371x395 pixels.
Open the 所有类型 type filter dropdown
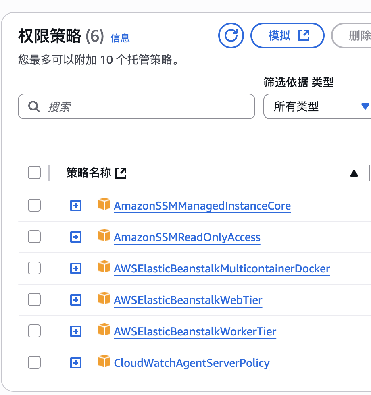pyautogui.click(x=317, y=106)
